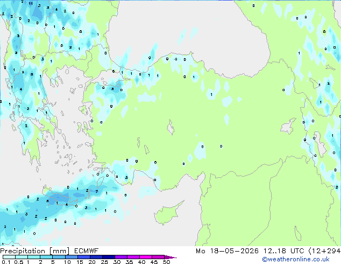Click the legend label '25'
The width and height of the screenshot is (341, 264).
pos(104,262)
